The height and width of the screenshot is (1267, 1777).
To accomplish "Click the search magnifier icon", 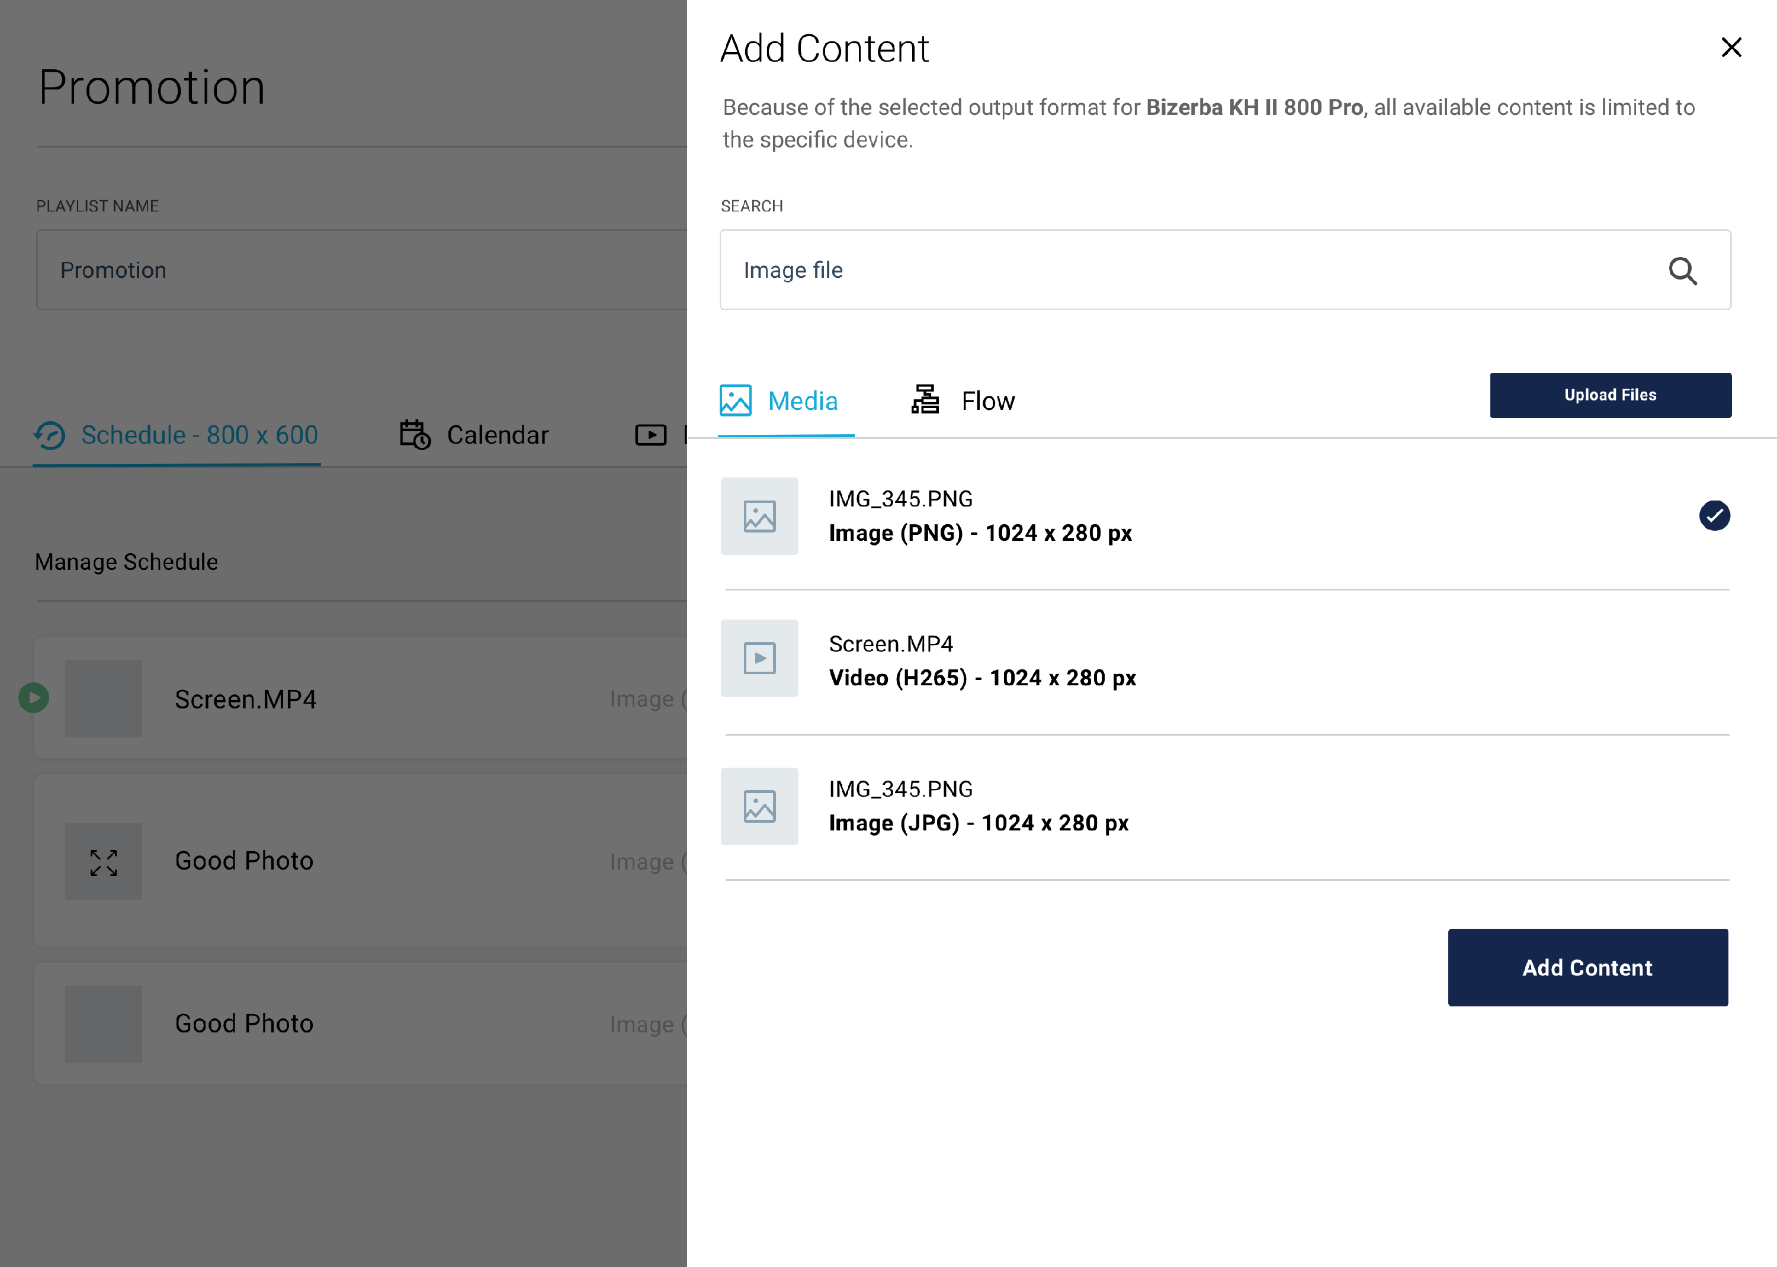I will [x=1683, y=271].
